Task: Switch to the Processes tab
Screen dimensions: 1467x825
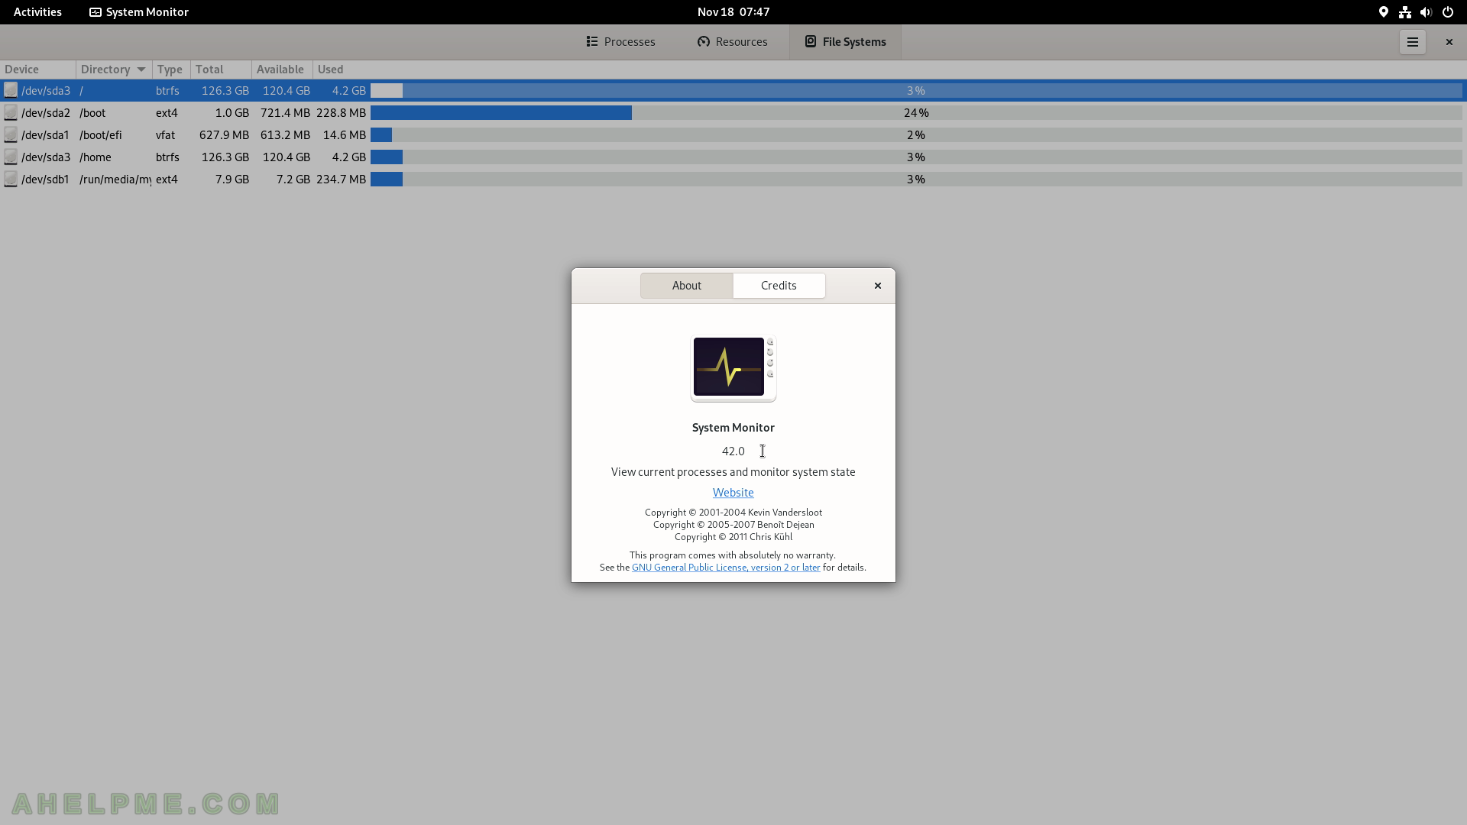Action: tap(620, 42)
